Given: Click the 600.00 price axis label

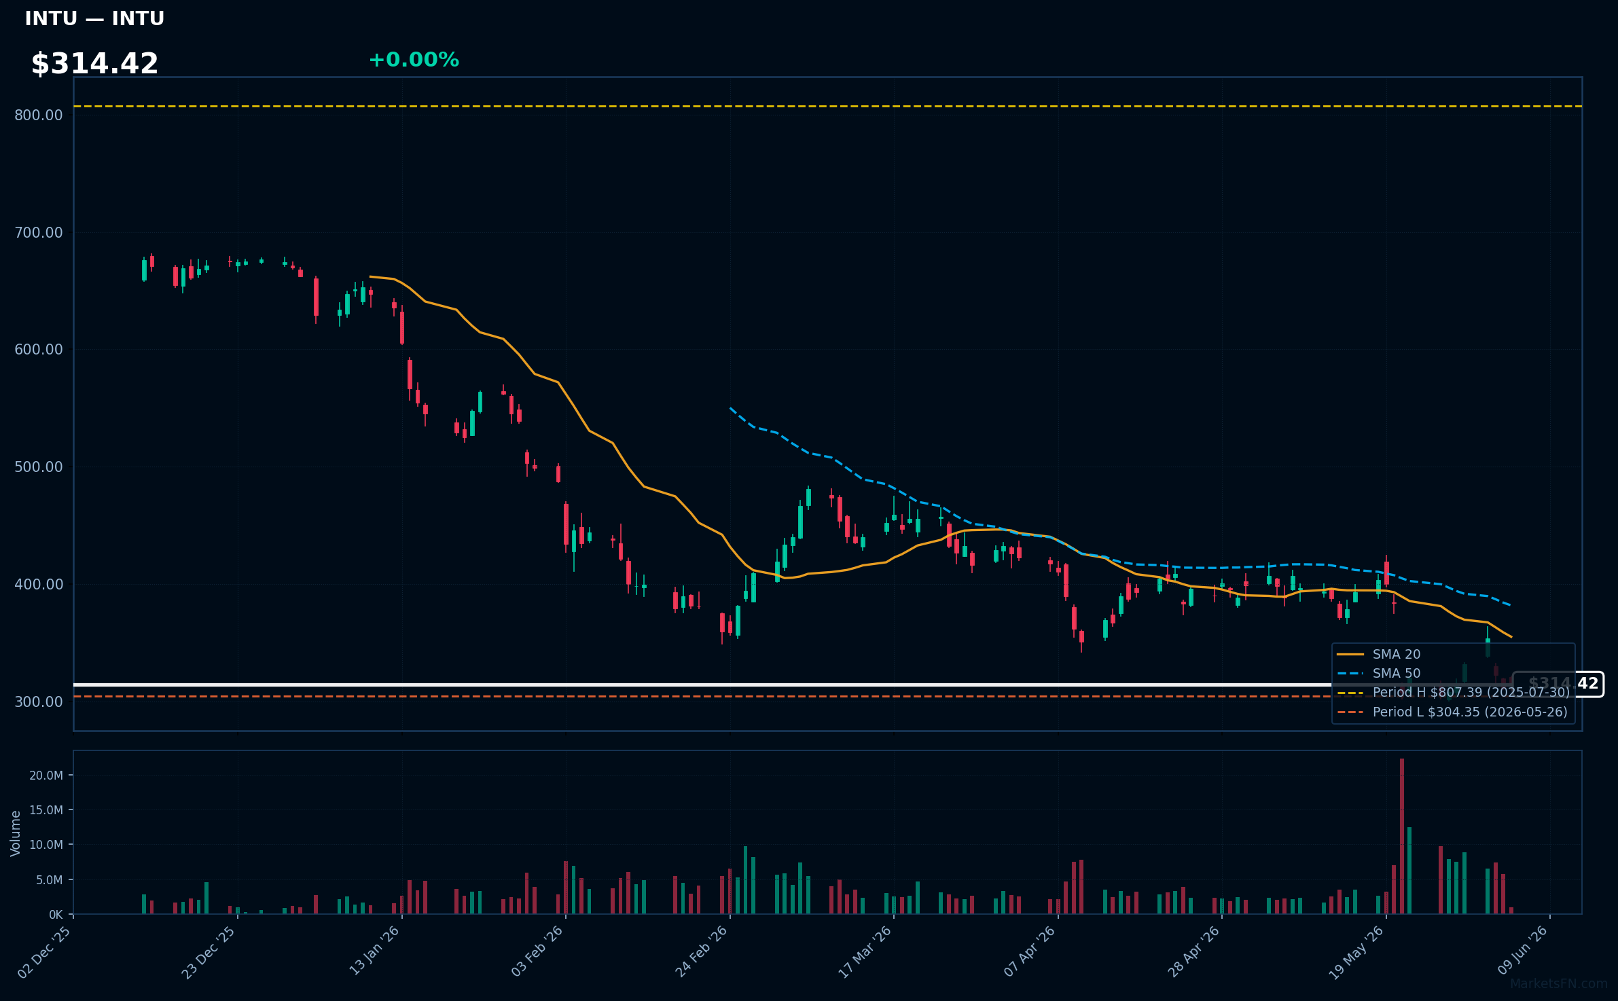Looking at the screenshot, I should pyautogui.click(x=39, y=349).
